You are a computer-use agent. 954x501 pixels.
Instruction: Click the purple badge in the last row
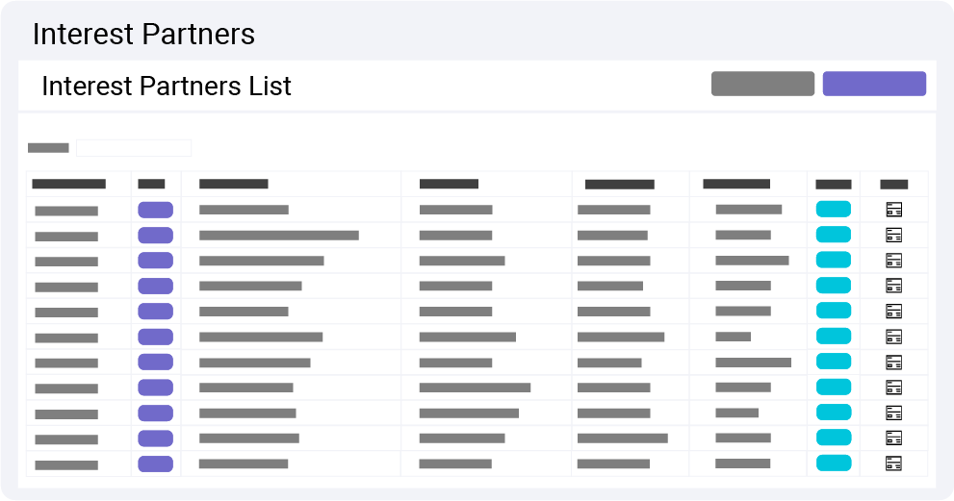click(x=156, y=463)
